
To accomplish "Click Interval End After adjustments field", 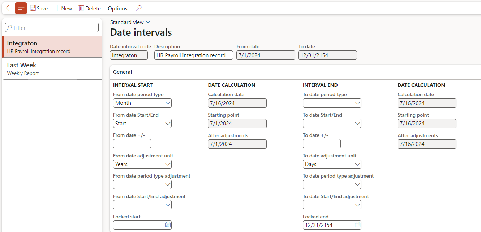I will coord(427,144).
